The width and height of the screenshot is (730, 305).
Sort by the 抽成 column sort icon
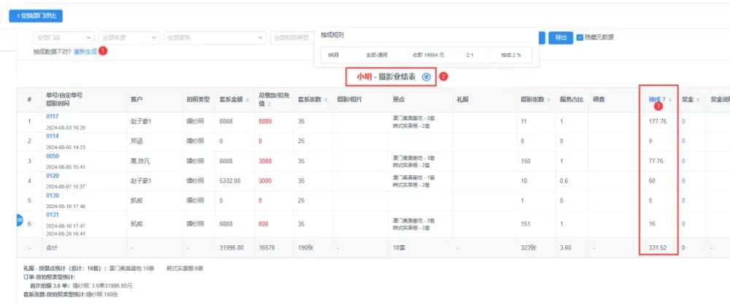pyautogui.click(x=670, y=99)
